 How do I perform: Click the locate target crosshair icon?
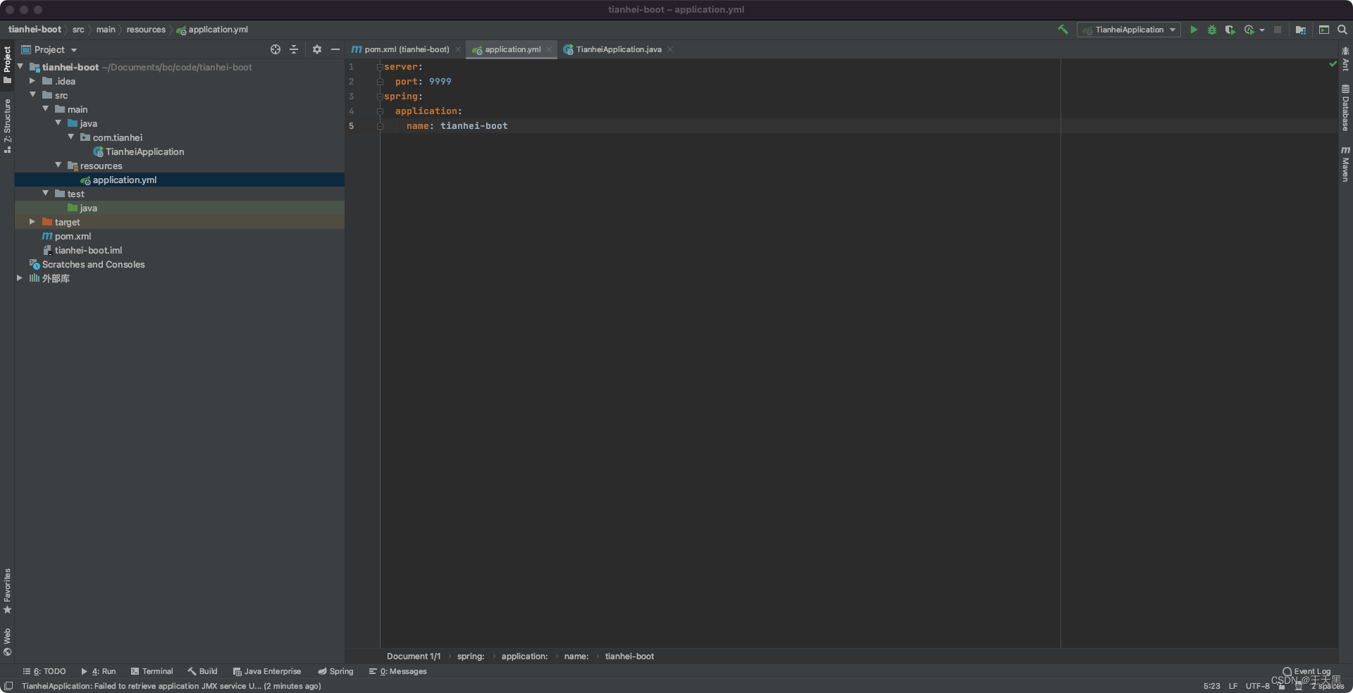click(276, 49)
